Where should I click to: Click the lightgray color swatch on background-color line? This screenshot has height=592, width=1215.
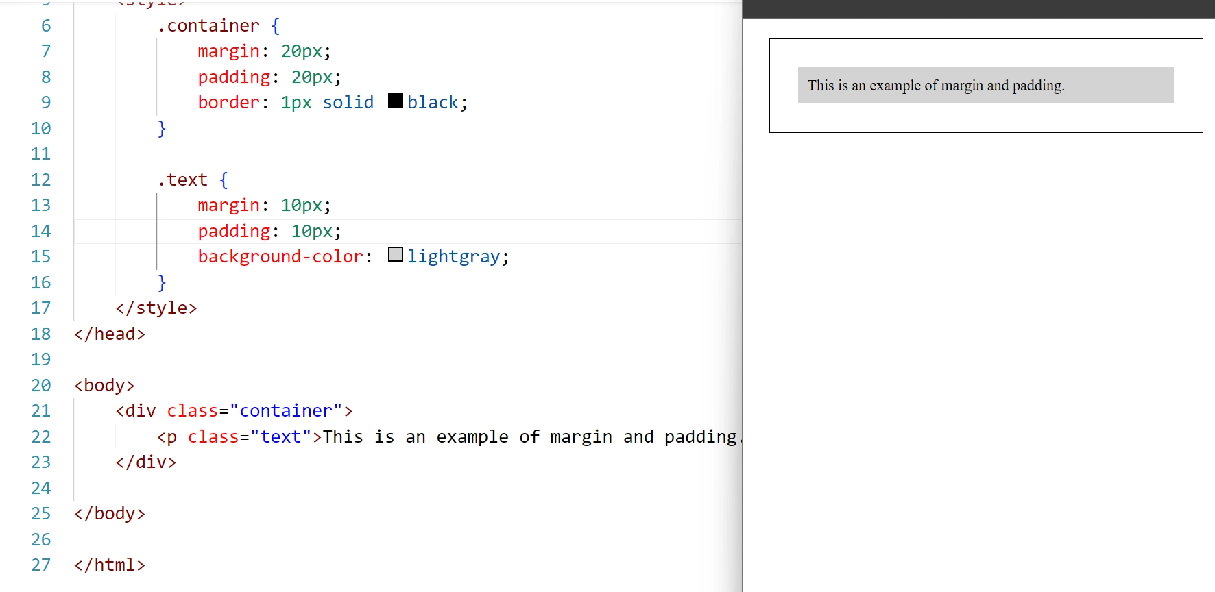(x=396, y=254)
